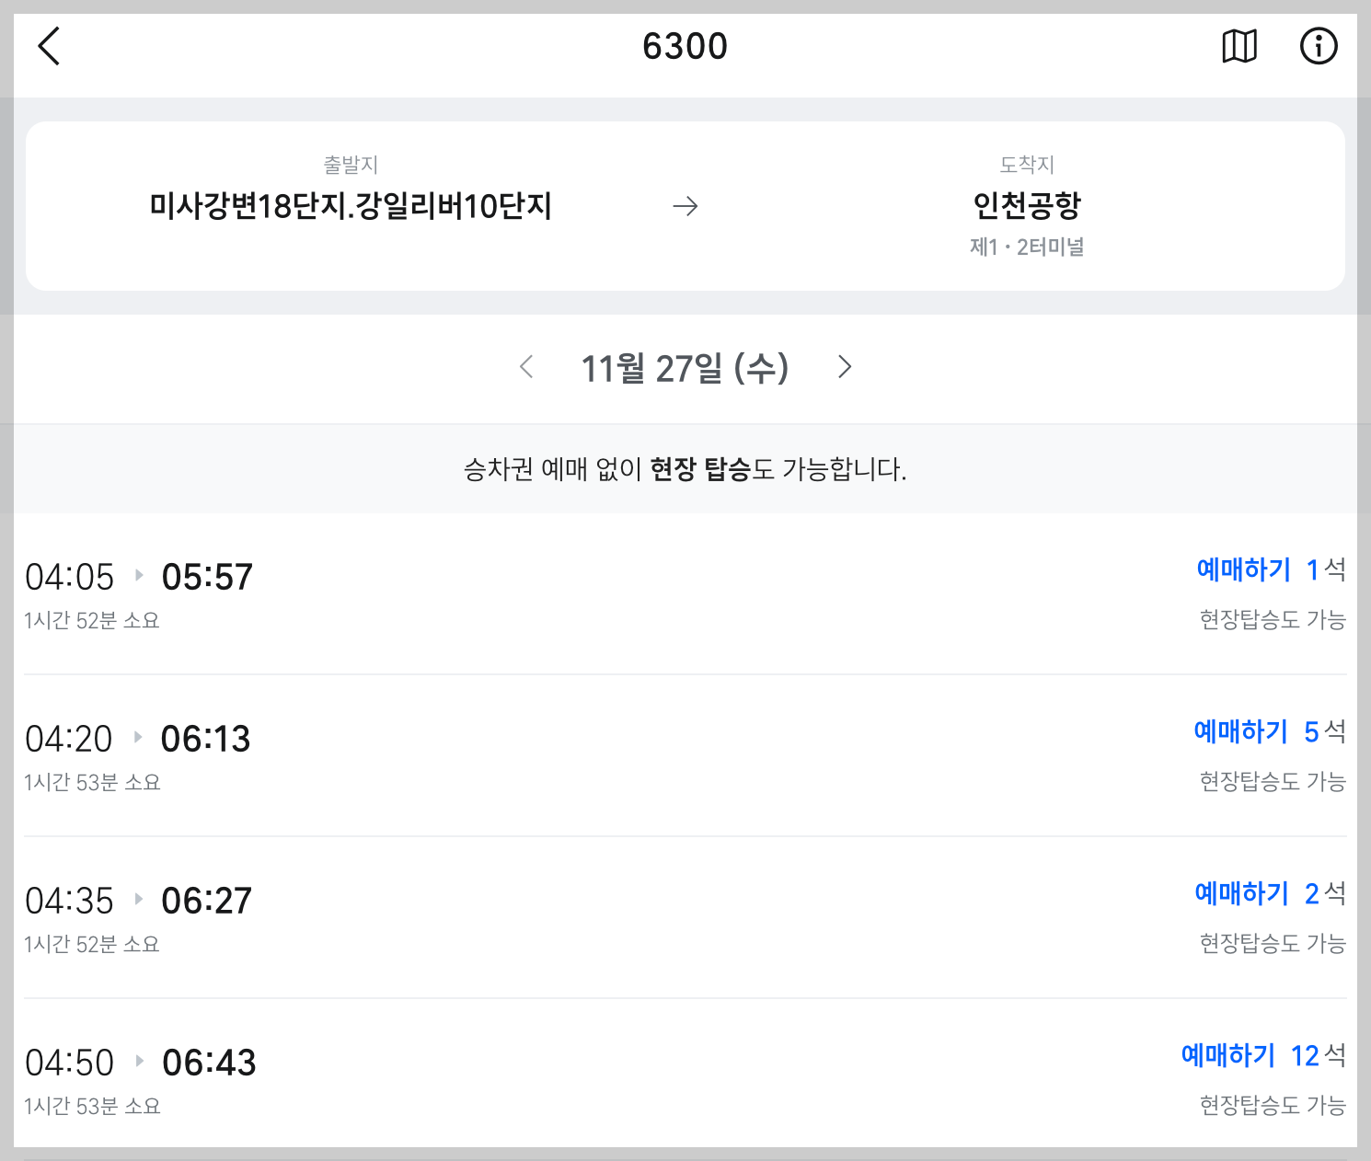The image size is (1371, 1161).
Task: Click the arrow between departure and destination
Action: tap(686, 206)
